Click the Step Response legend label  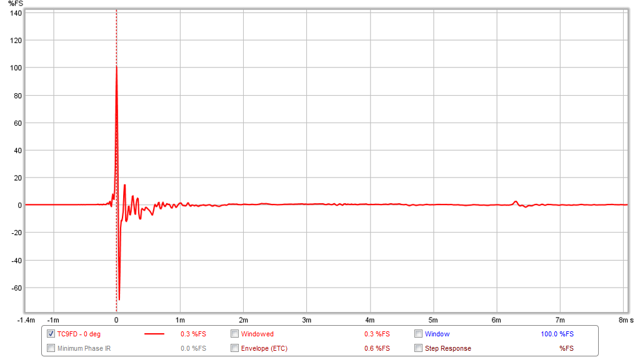(x=447, y=348)
